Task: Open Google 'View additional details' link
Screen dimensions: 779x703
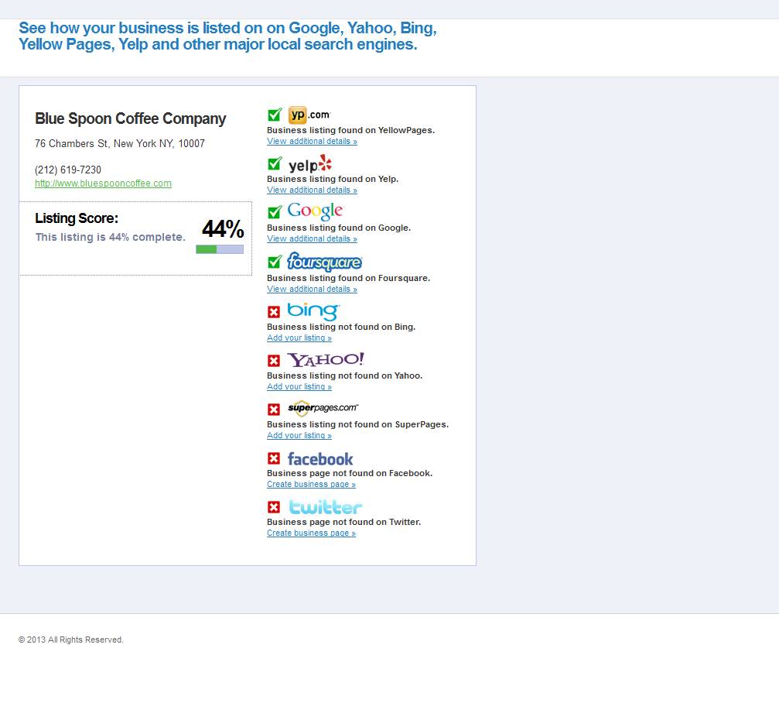Action: [x=312, y=238]
